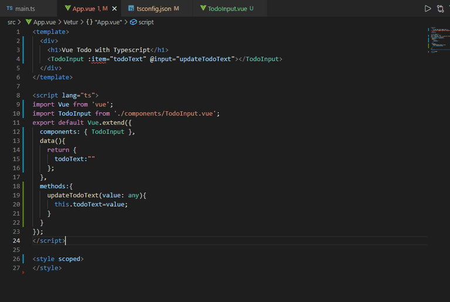Click the Vue icon in breadcrumb
The image size is (450, 302).
29,22
